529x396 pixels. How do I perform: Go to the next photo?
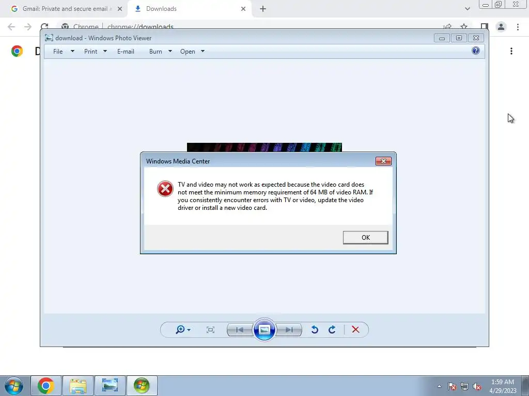point(289,329)
